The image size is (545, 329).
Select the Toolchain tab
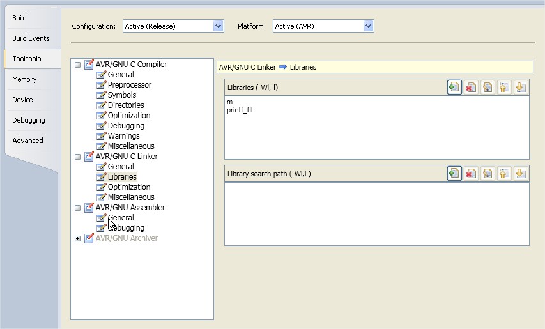pos(27,59)
